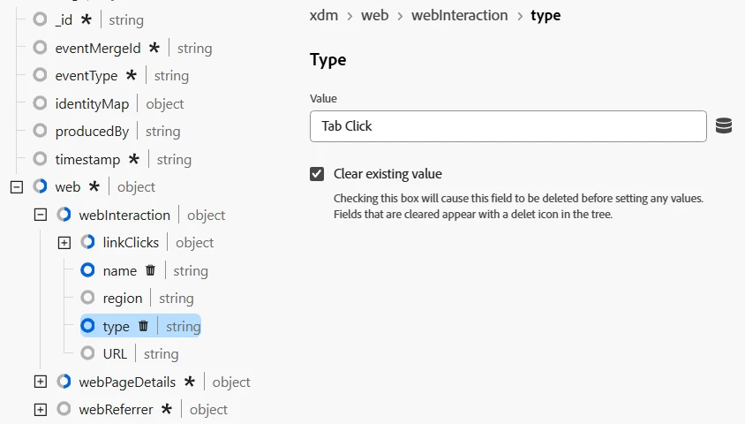Click trash icon next to type field
The width and height of the screenshot is (745, 424).
(x=143, y=326)
